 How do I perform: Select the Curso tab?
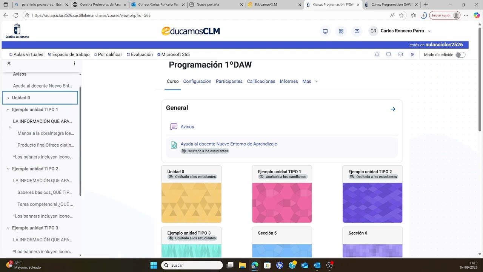click(x=173, y=82)
